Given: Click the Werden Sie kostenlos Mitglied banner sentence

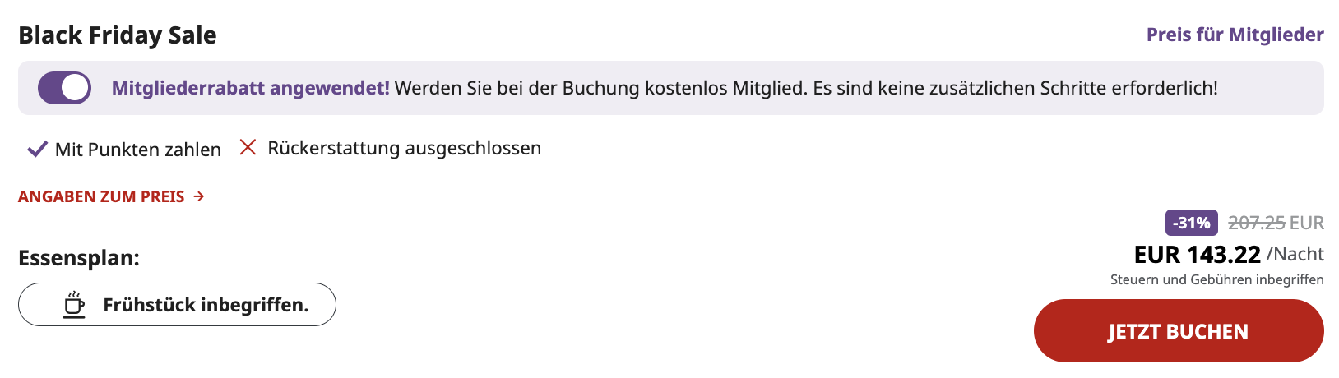Looking at the screenshot, I should click(x=806, y=88).
